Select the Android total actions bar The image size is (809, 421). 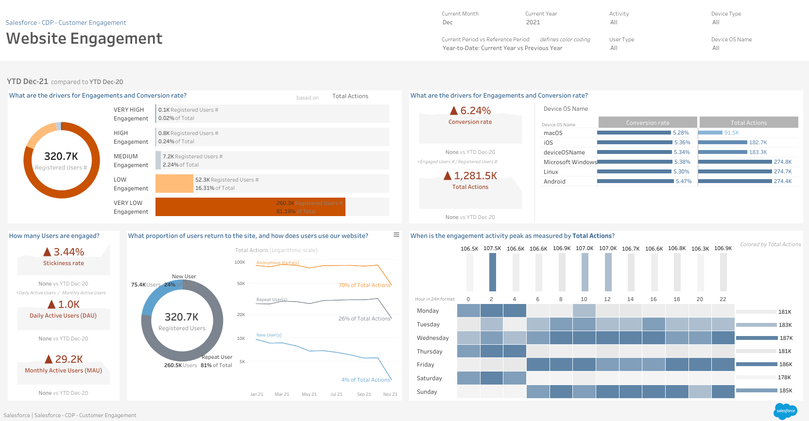[x=735, y=181]
